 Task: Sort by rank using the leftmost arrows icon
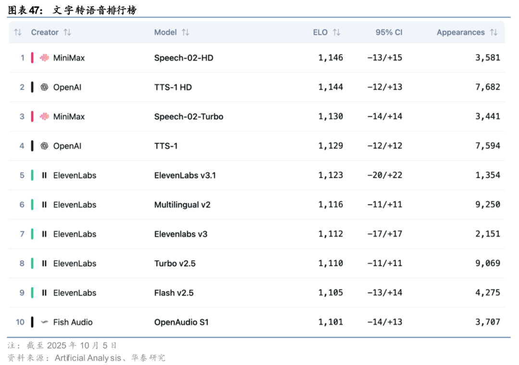(x=18, y=32)
